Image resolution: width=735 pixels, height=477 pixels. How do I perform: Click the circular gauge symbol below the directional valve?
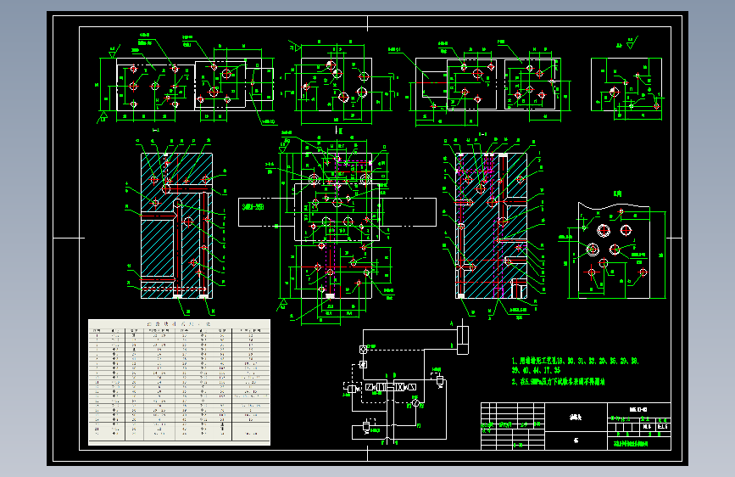coord(415,403)
